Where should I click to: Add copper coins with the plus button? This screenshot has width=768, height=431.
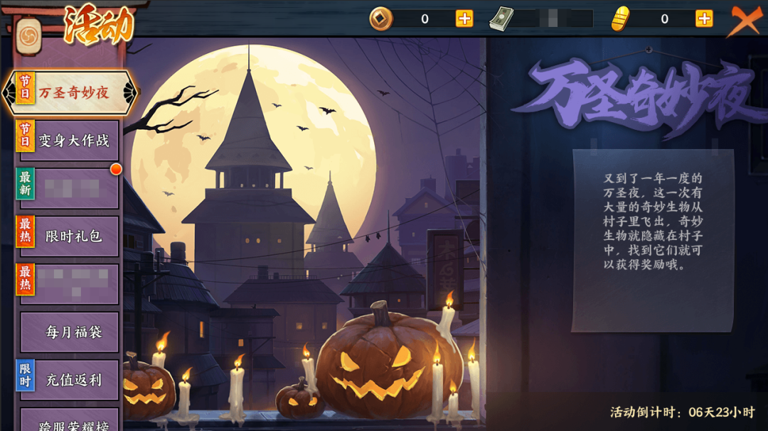click(464, 19)
